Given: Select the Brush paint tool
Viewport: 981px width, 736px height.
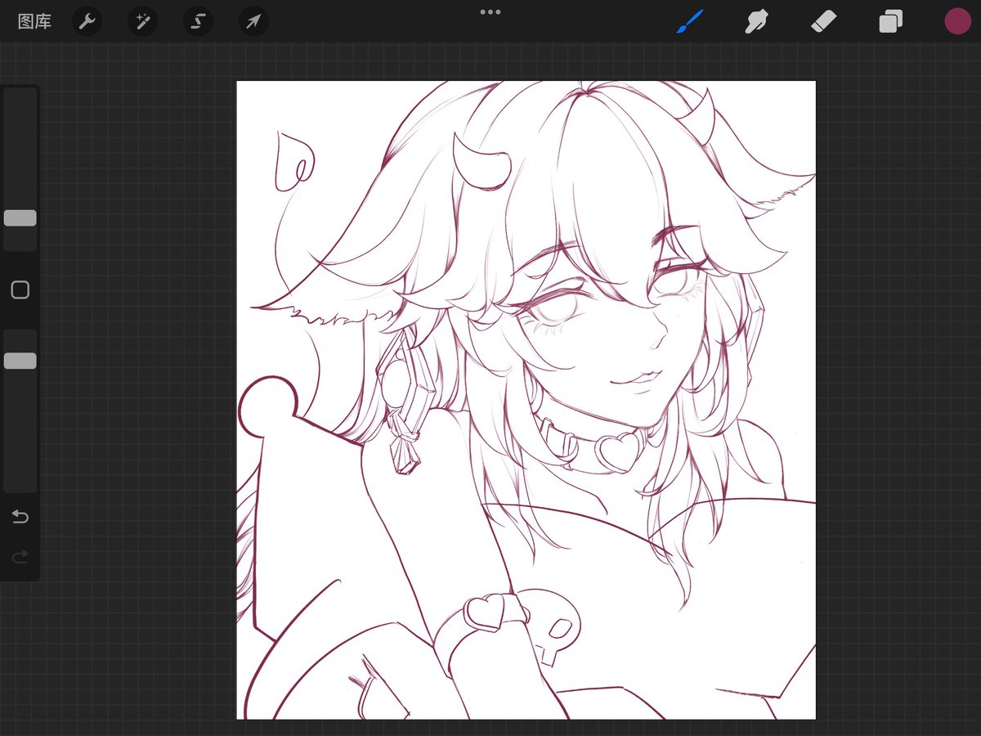Looking at the screenshot, I should click(690, 21).
